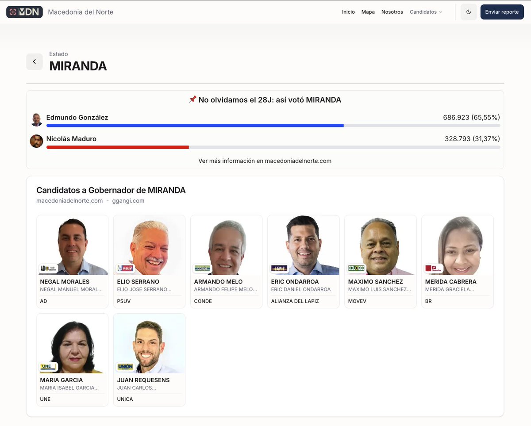Click the AD party badge on Negal Morales
The image size is (531, 426).
click(48, 268)
